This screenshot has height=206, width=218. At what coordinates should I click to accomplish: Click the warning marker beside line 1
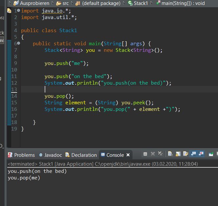point(9,11)
